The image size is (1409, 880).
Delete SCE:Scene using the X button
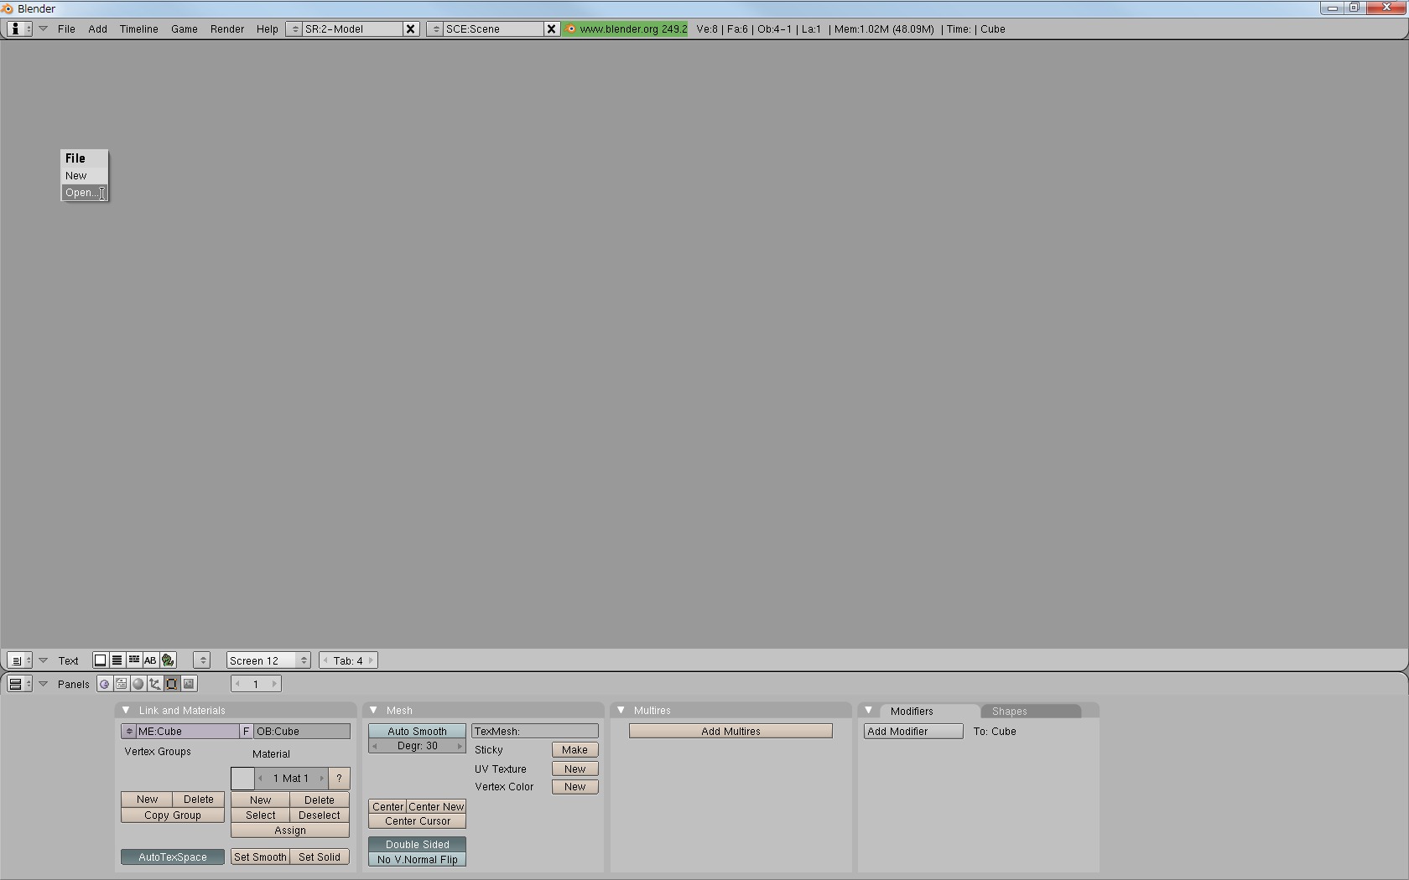pyautogui.click(x=551, y=28)
